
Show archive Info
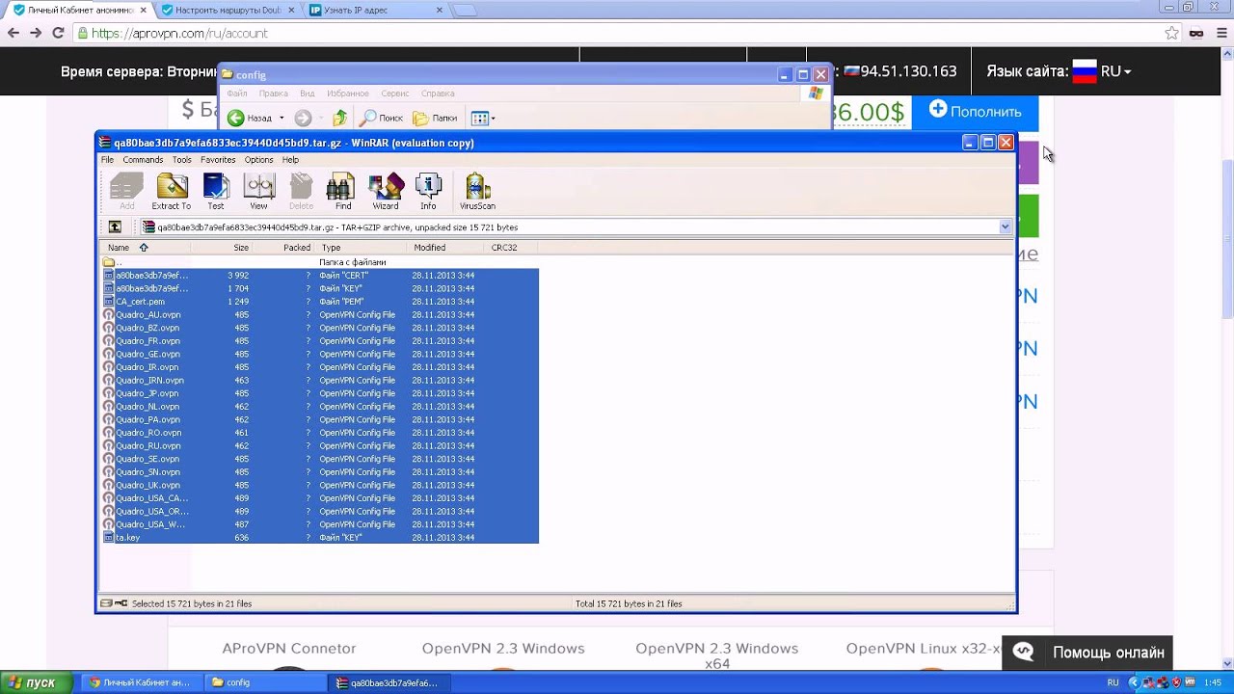click(428, 191)
